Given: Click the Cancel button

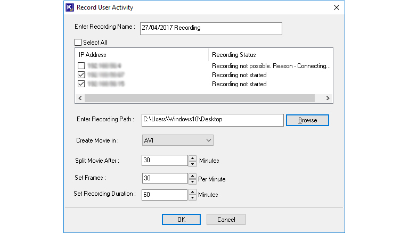Looking at the screenshot, I should click(x=226, y=220).
